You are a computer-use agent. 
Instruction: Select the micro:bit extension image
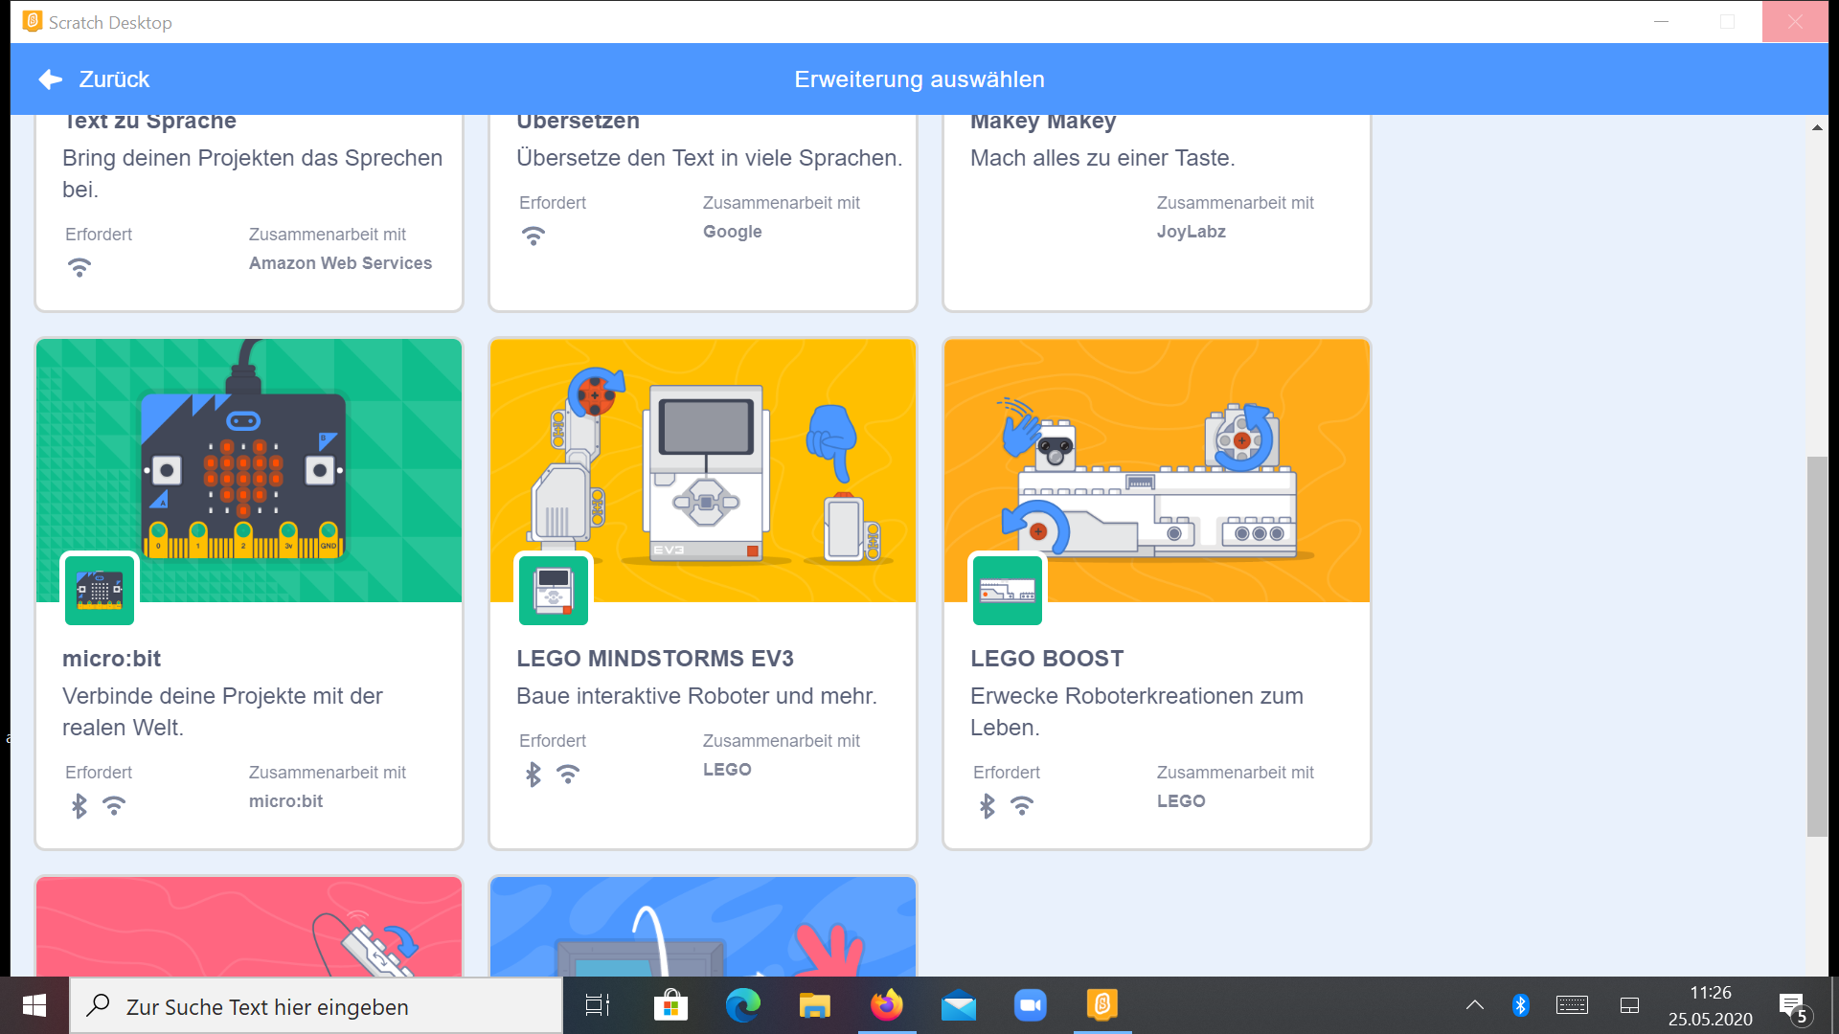[x=249, y=470]
